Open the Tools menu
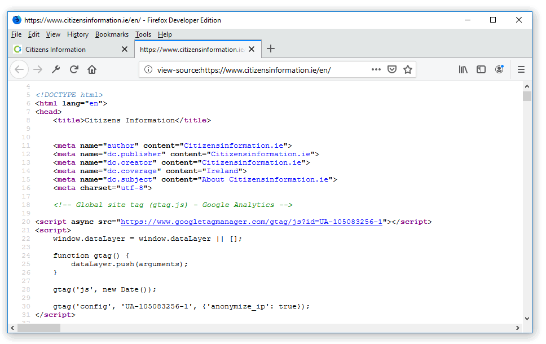Screen dimensions: 546x344 (143, 34)
